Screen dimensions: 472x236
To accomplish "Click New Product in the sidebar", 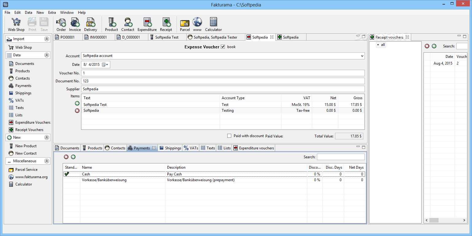I will tap(22, 146).
